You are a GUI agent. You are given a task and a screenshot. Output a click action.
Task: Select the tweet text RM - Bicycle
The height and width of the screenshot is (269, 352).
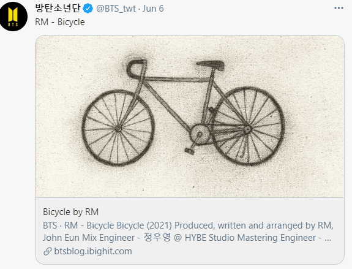coord(60,22)
